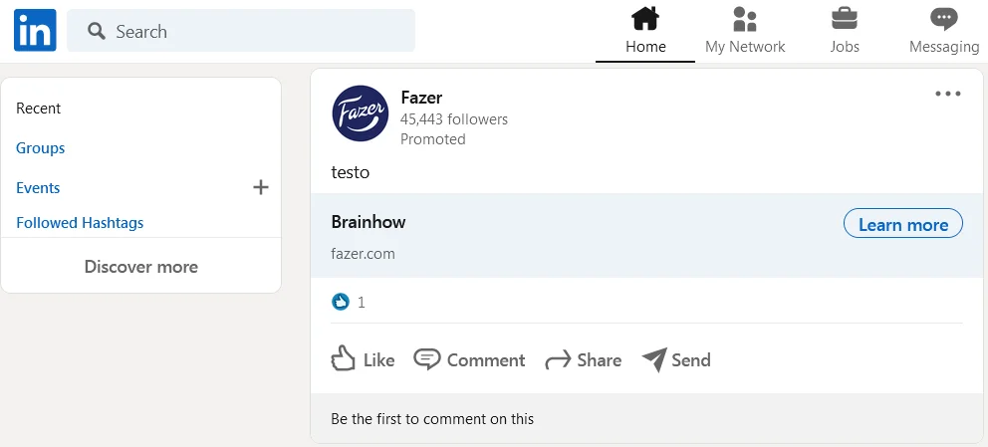
Task: Send post via paper plane icon
Action: [654, 359]
